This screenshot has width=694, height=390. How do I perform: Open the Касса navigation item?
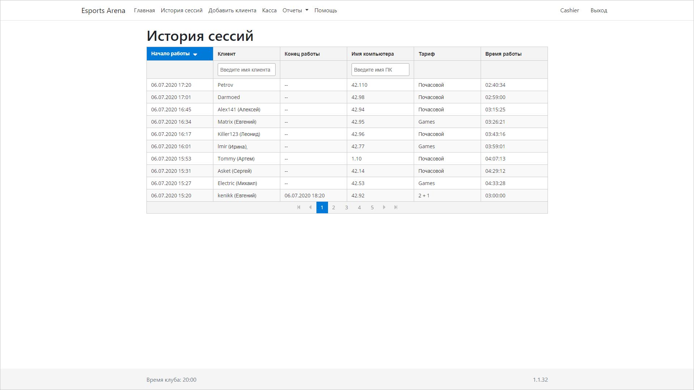pos(269,10)
